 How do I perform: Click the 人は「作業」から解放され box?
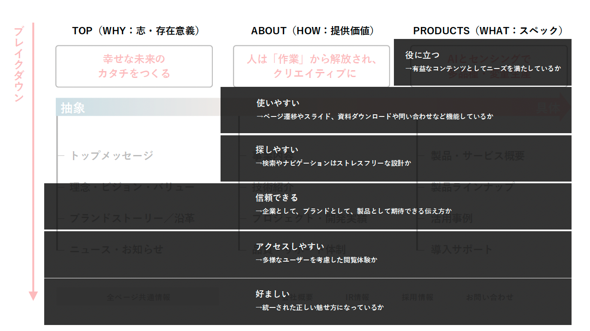click(x=311, y=66)
